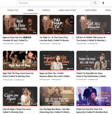112x114 pixels.
Task: Open the Danh sách phát tab
Action: 67,10
